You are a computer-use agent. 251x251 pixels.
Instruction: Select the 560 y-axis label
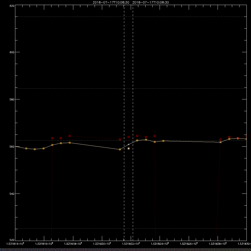pos(12,147)
